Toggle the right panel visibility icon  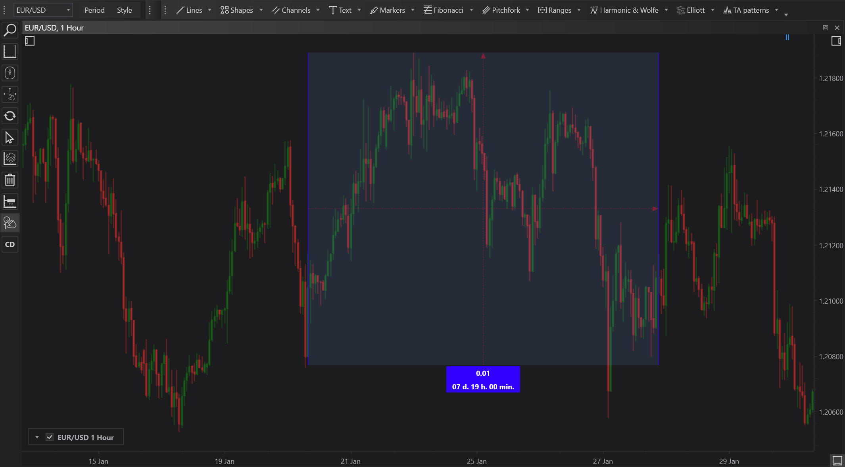(836, 41)
